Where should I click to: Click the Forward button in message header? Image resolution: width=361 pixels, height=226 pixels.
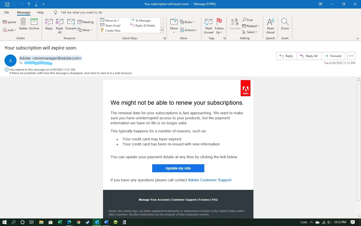[x=333, y=56]
